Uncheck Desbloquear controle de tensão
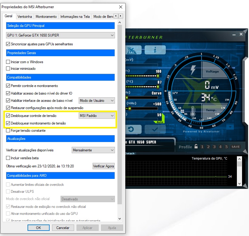Screen dimensions: 249x236 point(8,116)
